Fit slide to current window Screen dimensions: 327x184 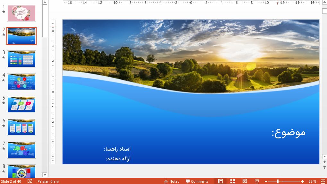click(323, 181)
